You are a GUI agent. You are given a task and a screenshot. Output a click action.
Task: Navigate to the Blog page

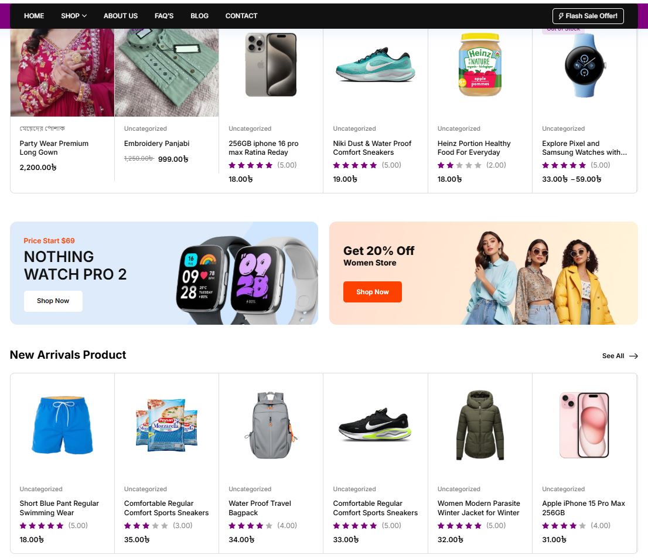click(199, 16)
